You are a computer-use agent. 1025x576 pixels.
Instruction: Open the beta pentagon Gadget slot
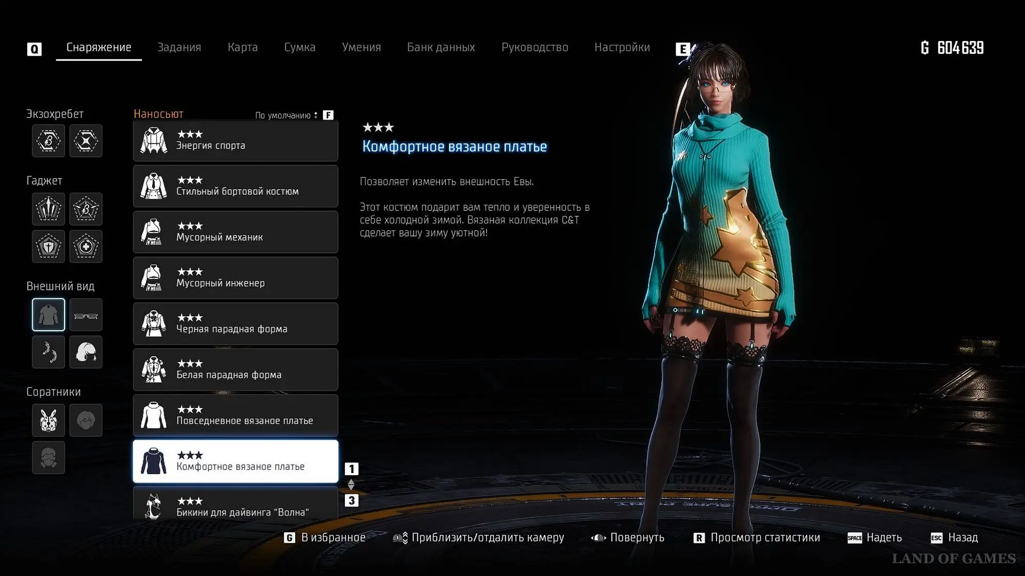coord(86,209)
